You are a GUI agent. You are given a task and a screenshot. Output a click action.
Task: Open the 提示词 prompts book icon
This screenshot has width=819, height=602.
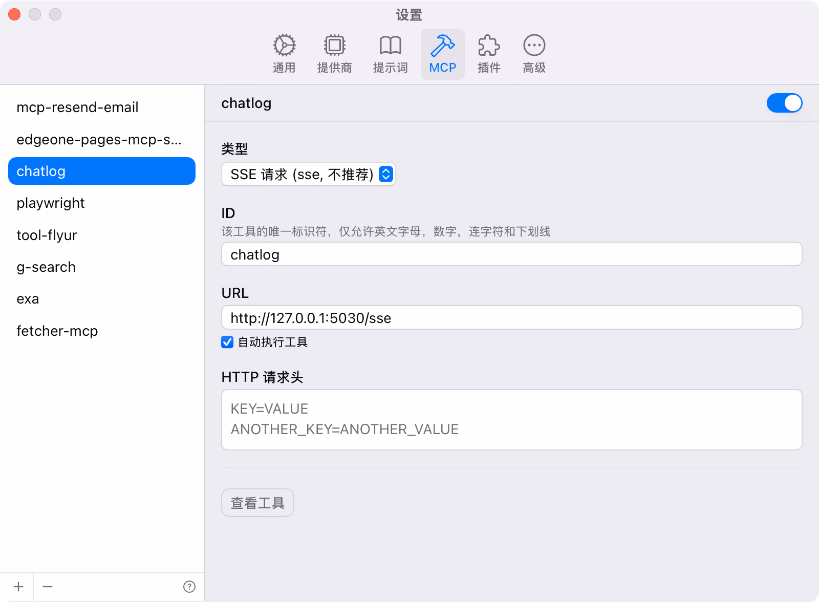point(390,46)
